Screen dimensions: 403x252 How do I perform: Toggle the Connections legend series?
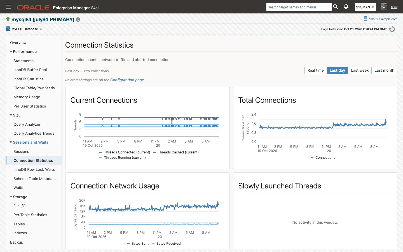coord(323,158)
